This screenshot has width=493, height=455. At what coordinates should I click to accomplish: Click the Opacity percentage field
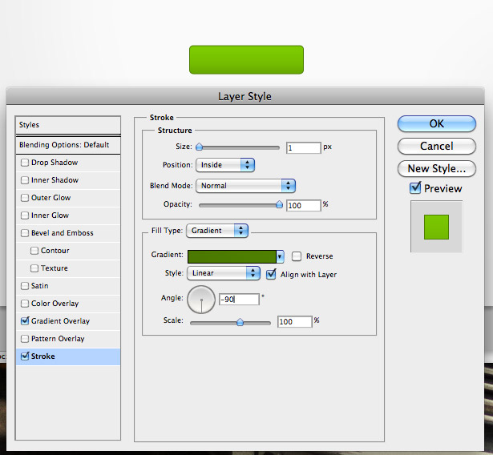tap(303, 206)
